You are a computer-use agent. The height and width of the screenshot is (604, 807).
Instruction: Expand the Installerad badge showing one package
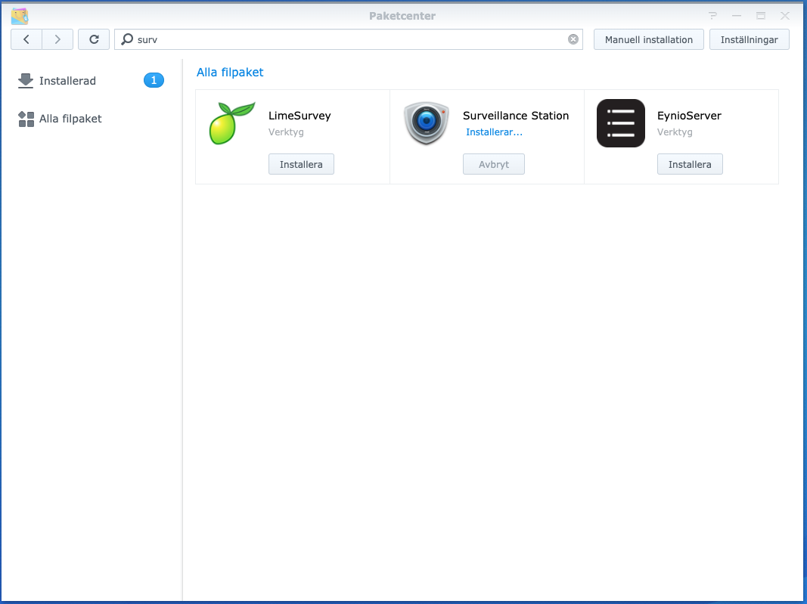(x=154, y=79)
